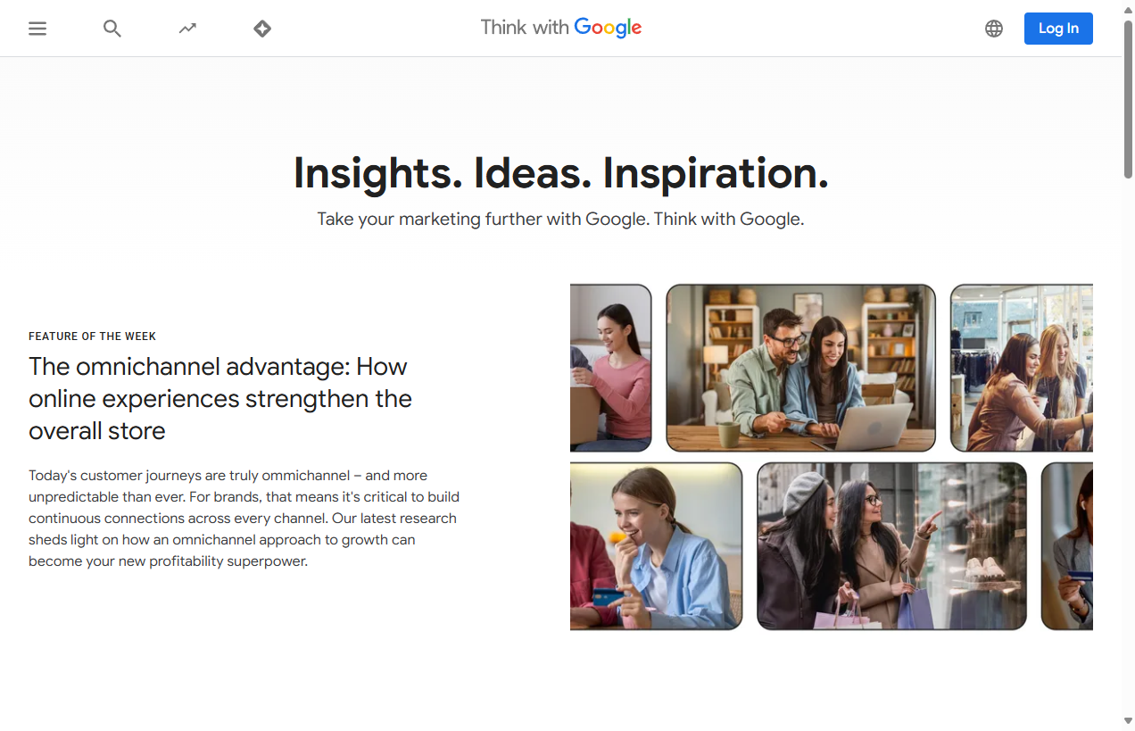This screenshot has width=1135, height=731.
Task: Open the hamburger navigation menu
Action: pyautogui.click(x=37, y=28)
